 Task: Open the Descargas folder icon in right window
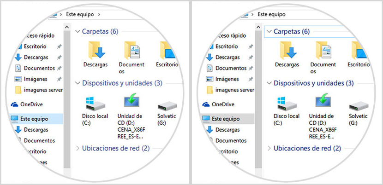click(287, 50)
